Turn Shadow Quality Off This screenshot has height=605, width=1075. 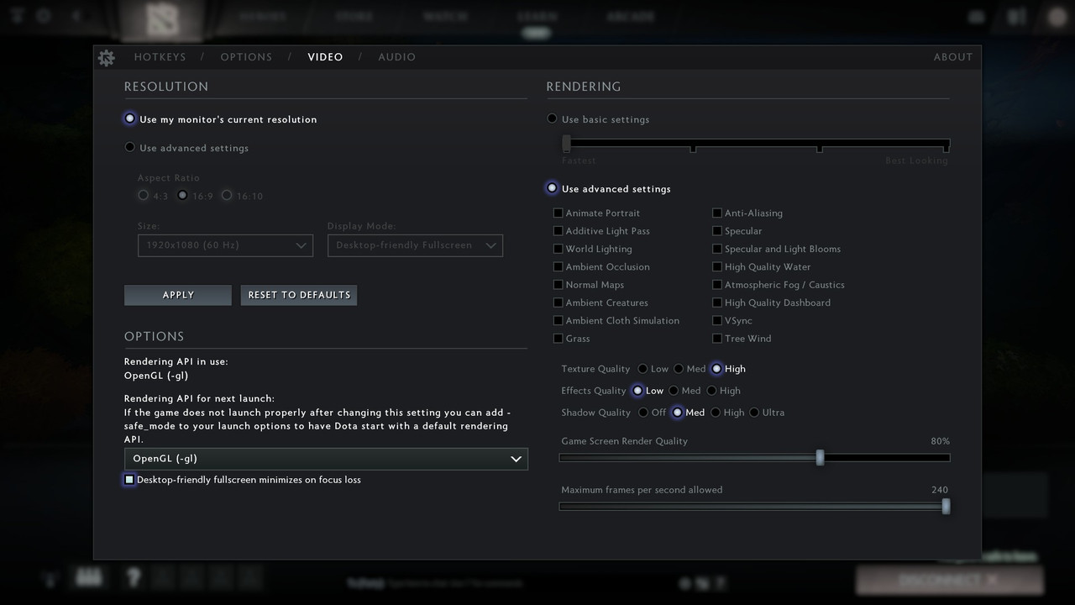[x=653, y=413]
